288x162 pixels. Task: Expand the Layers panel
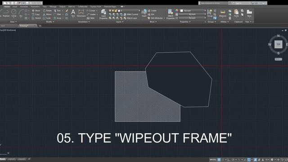tap(120, 22)
